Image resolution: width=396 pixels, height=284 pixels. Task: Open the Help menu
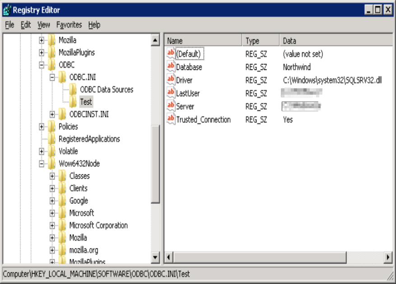click(x=94, y=25)
